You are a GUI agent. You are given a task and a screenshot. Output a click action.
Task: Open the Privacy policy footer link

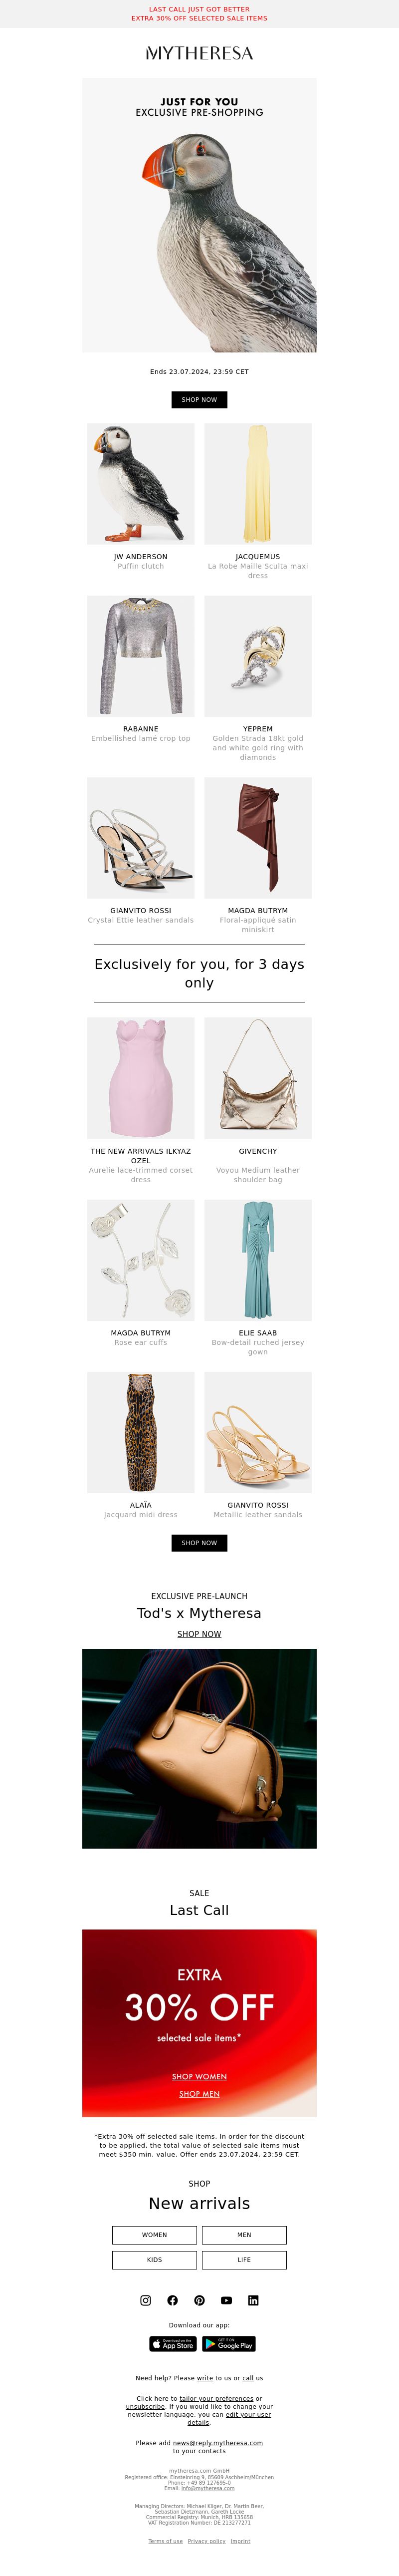point(206,2540)
